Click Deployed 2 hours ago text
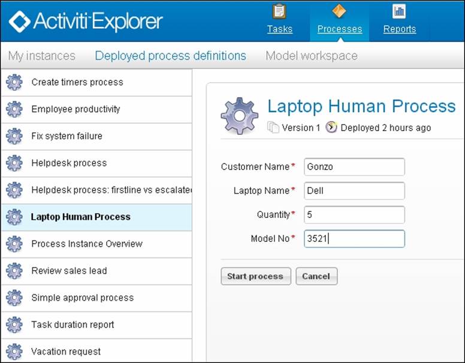Screen dimensions: 465x363 (x=386, y=128)
